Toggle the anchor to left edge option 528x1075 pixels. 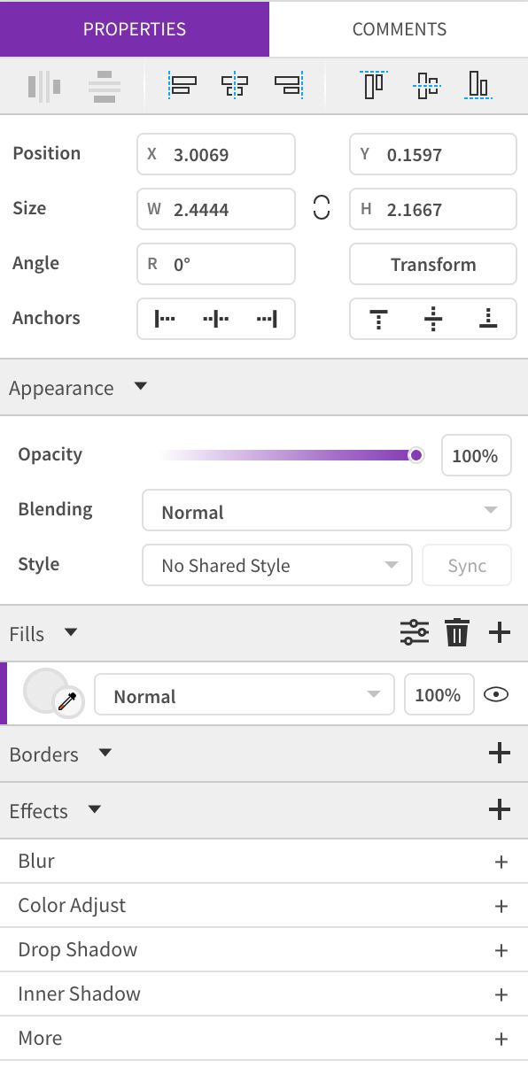(166, 319)
